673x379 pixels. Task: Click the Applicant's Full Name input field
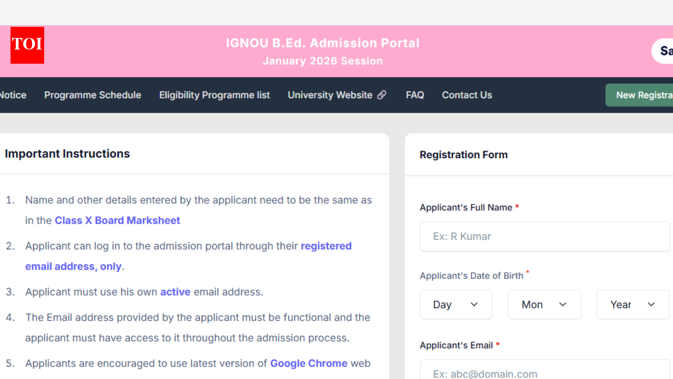pos(545,236)
